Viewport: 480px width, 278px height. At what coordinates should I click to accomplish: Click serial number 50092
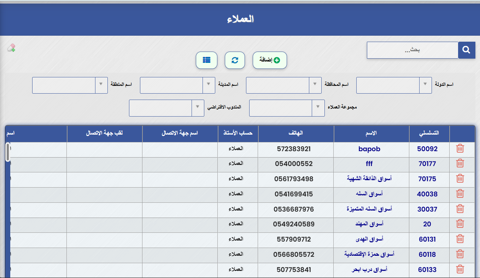[x=427, y=149]
